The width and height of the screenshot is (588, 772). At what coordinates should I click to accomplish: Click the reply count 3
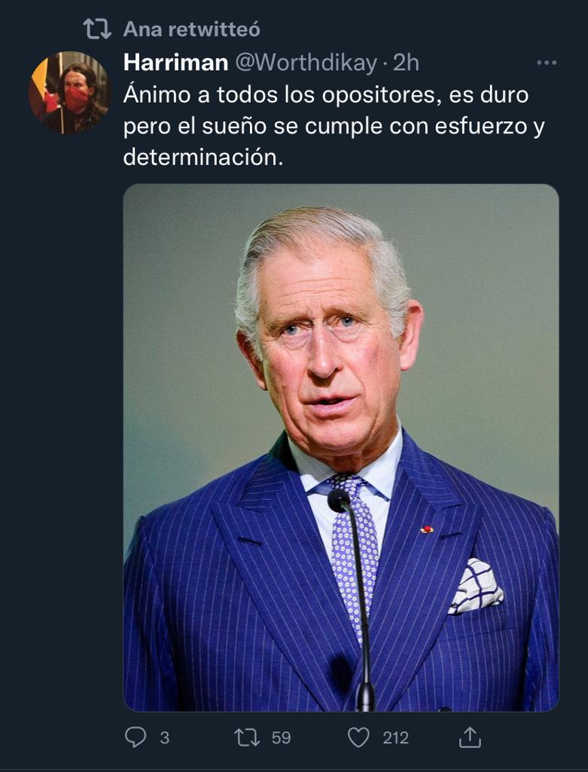click(164, 737)
